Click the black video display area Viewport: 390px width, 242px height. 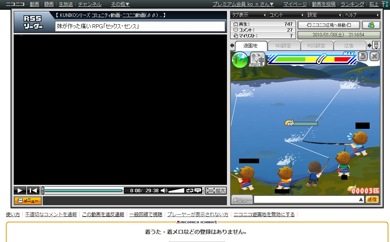click(120, 110)
